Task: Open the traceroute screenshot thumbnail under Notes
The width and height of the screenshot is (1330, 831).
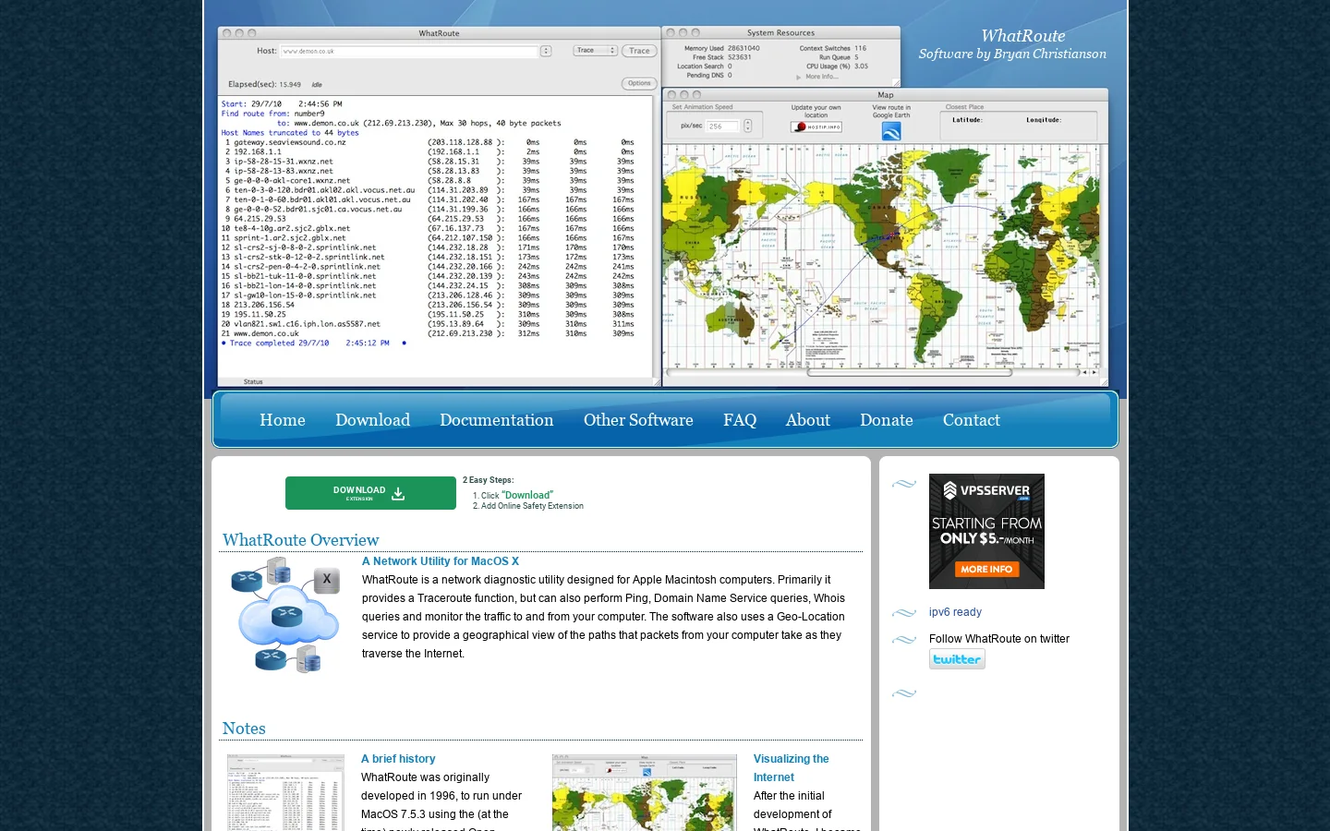Action: (285, 792)
